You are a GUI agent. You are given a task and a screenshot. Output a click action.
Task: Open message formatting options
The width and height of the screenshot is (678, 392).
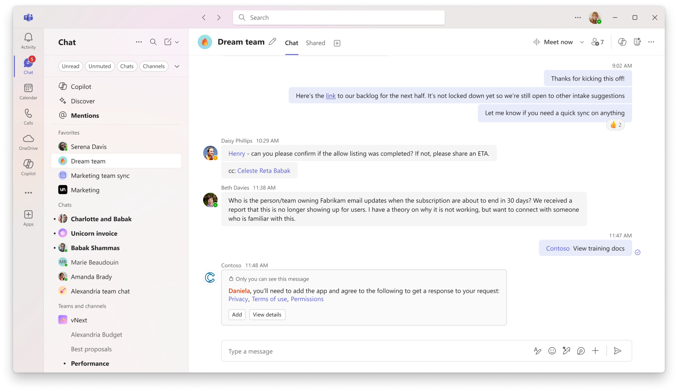click(538, 351)
